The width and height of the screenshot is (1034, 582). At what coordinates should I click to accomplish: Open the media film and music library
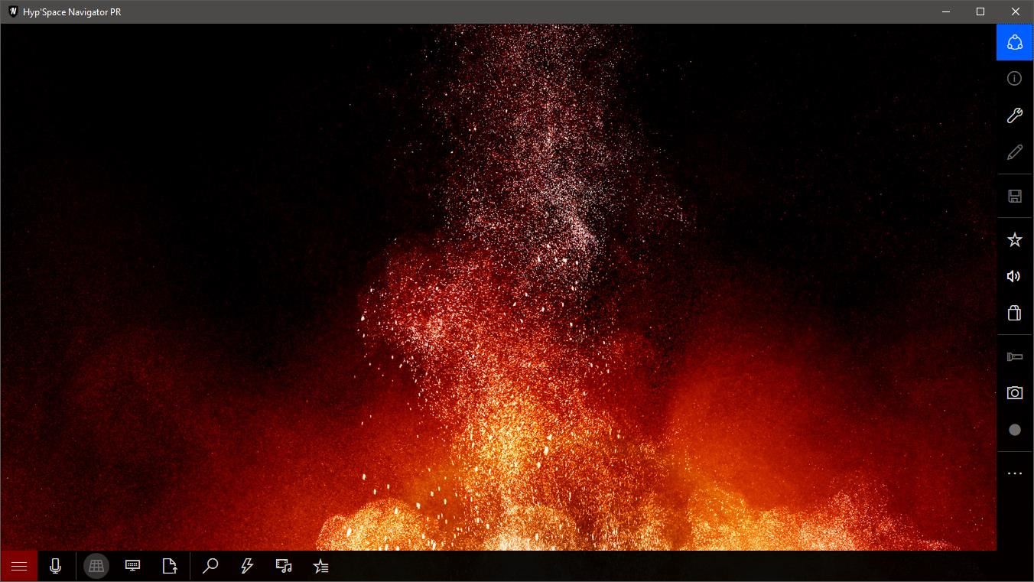284,566
